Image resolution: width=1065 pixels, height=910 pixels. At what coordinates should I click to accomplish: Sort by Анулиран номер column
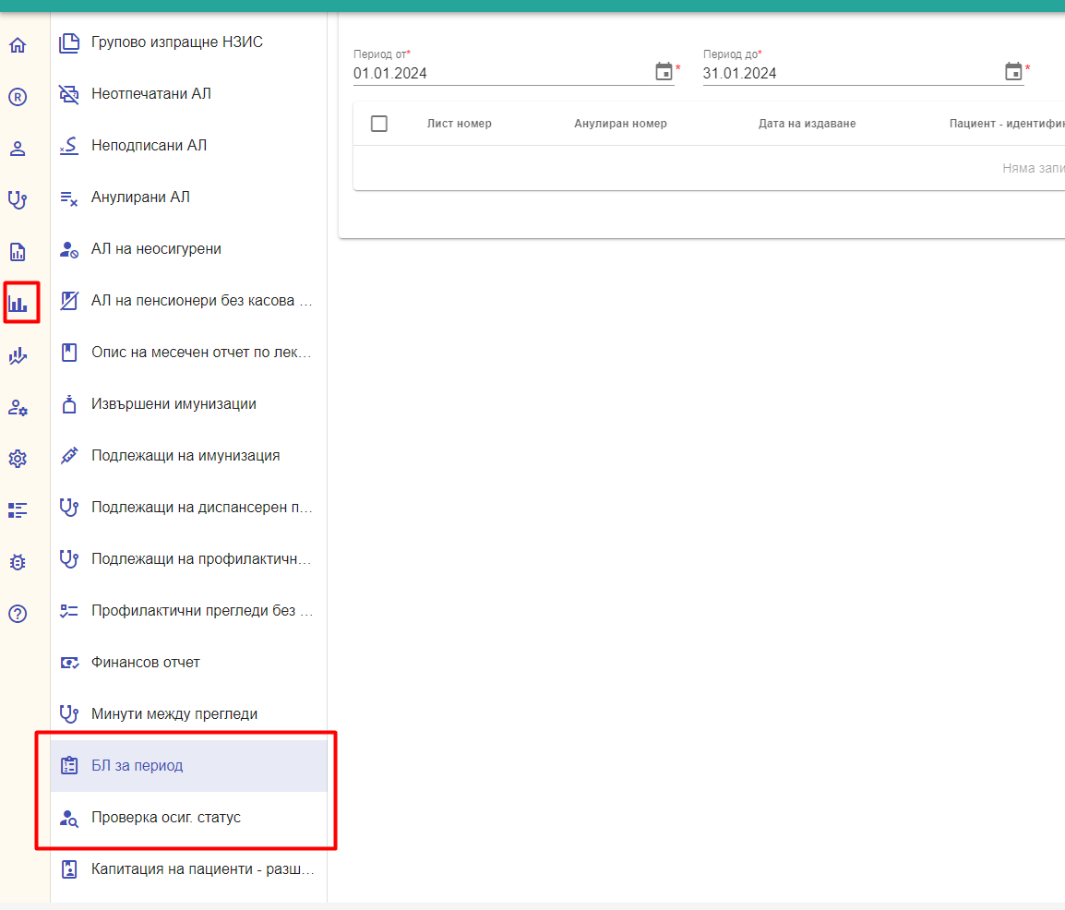[x=621, y=124]
